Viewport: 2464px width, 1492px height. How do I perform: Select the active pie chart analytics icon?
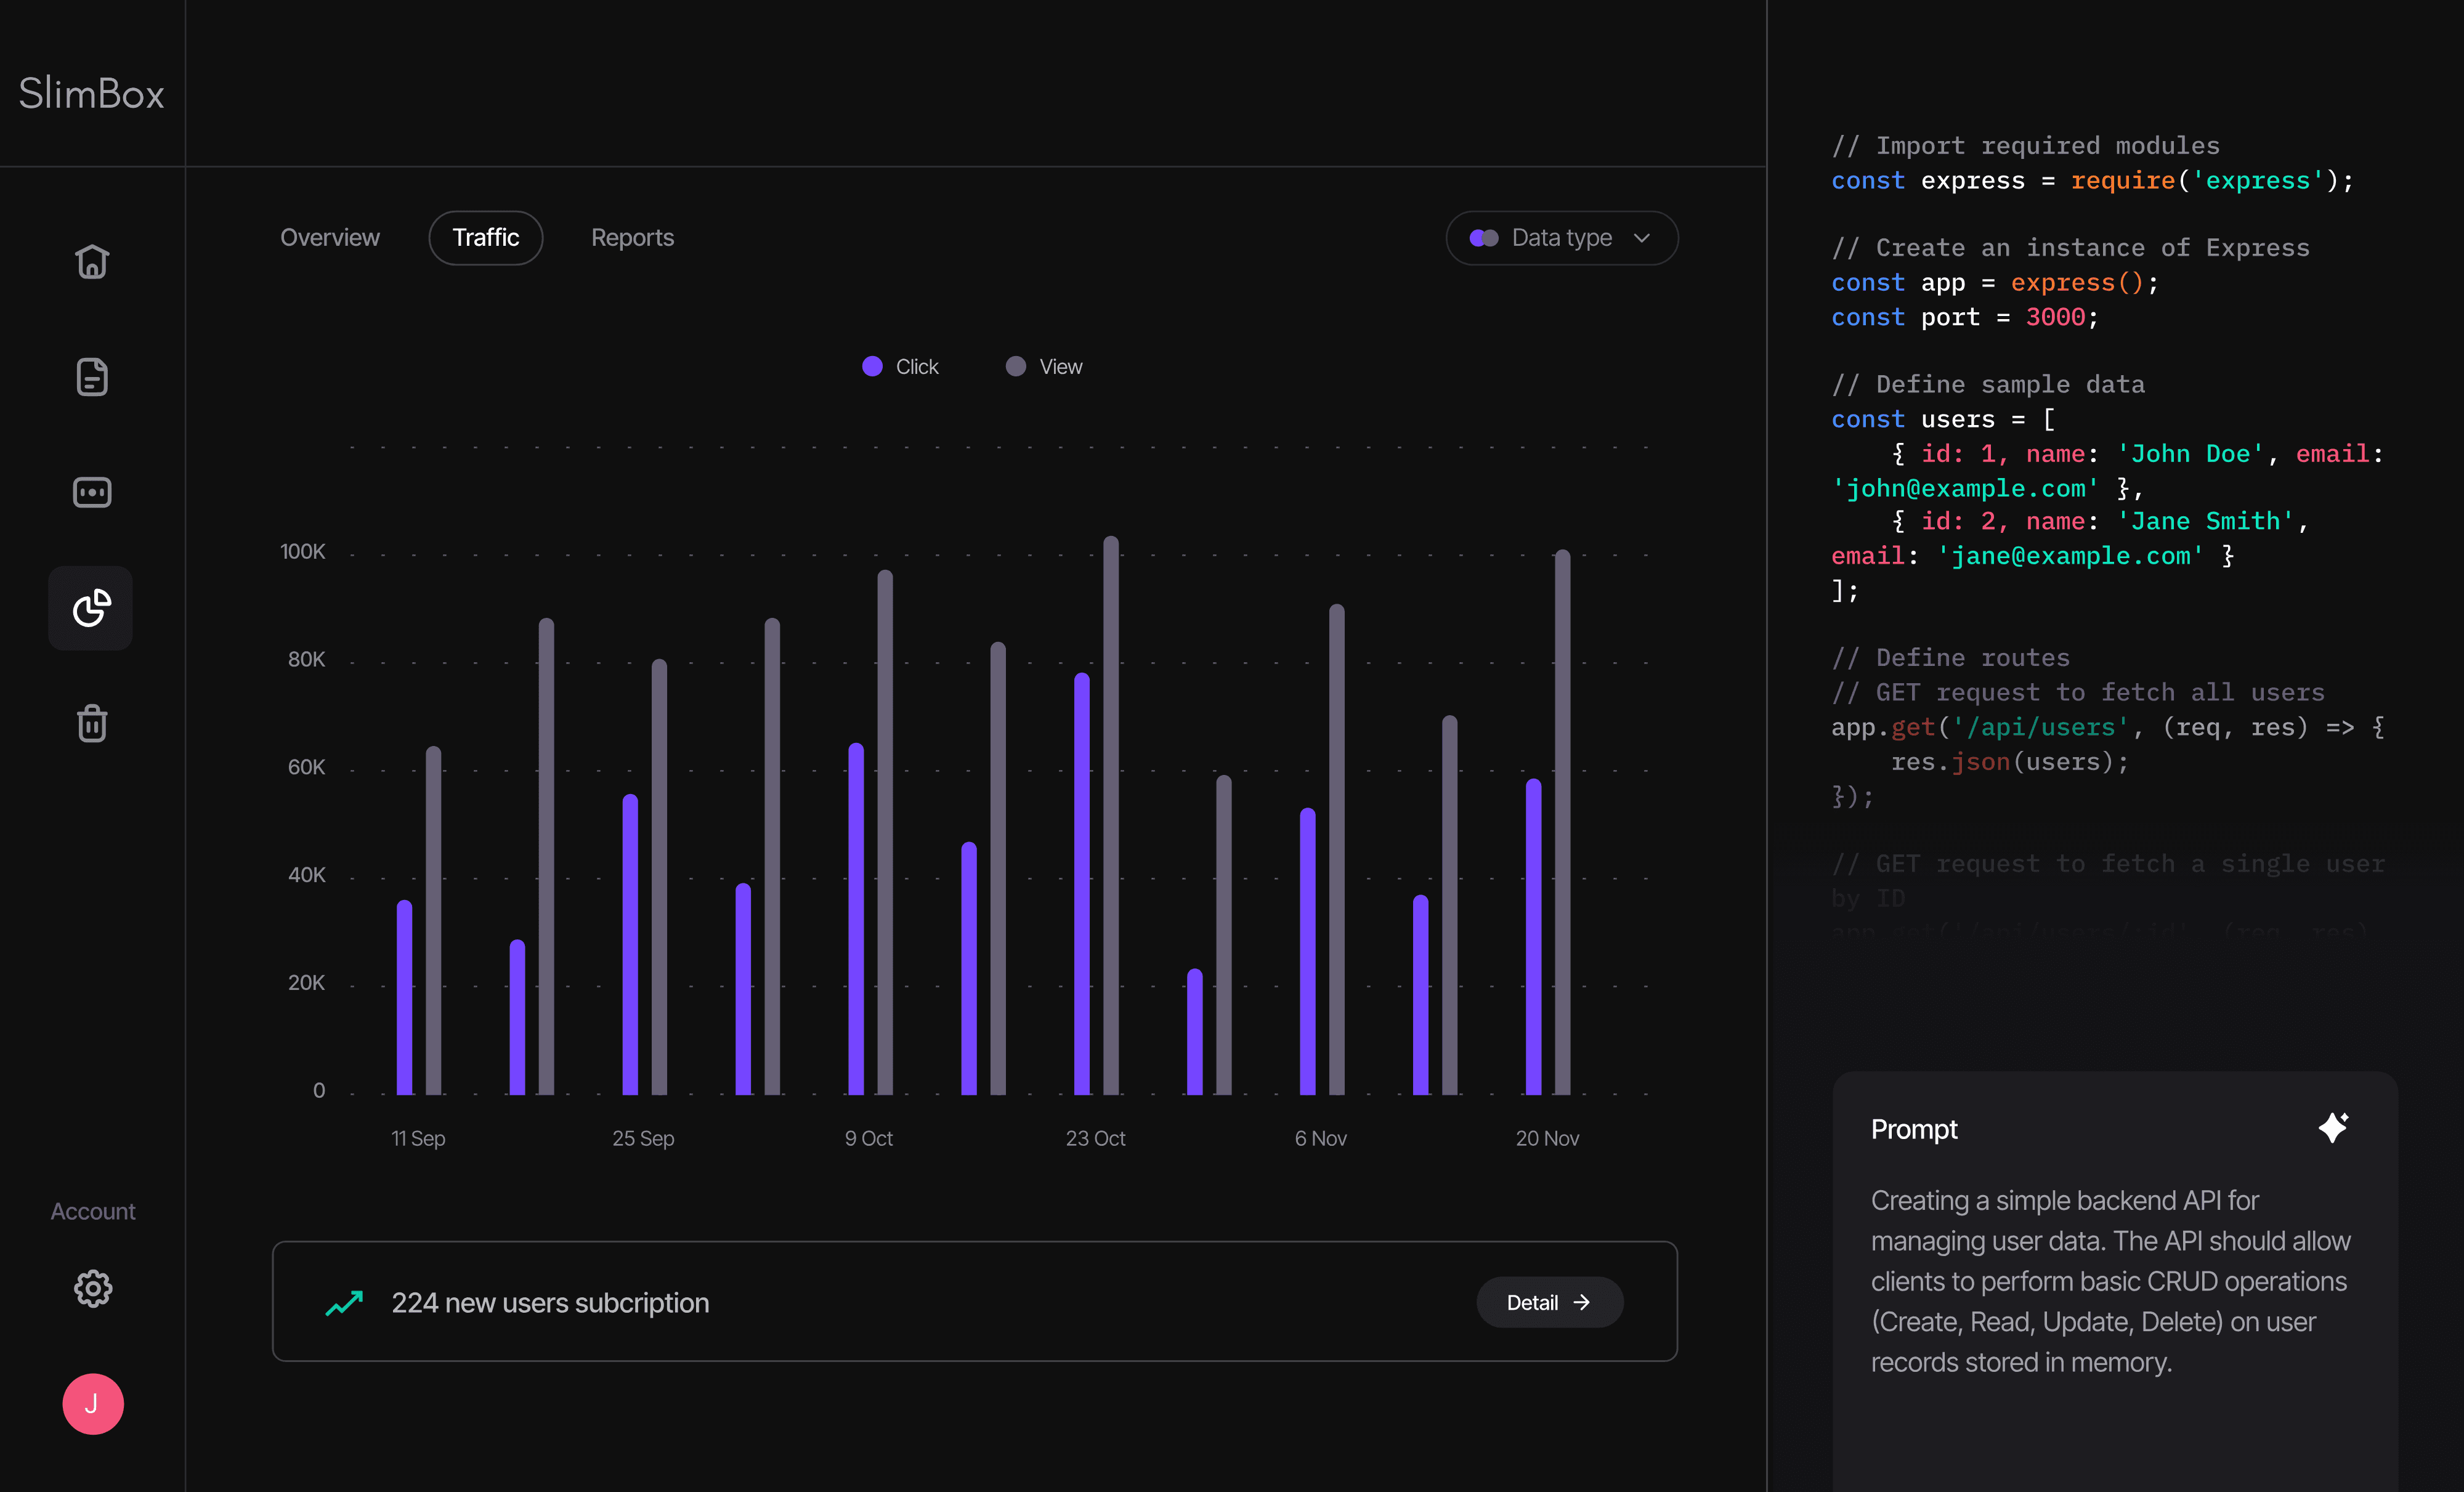click(x=91, y=608)
